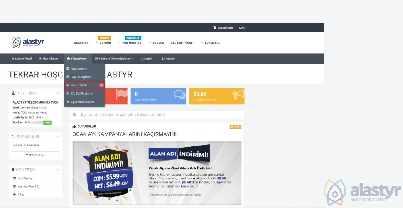The width and height of the screenshot is (403, 208).
Task: Click the red badge on Sunucularım
Action: (x=101, y=85)
